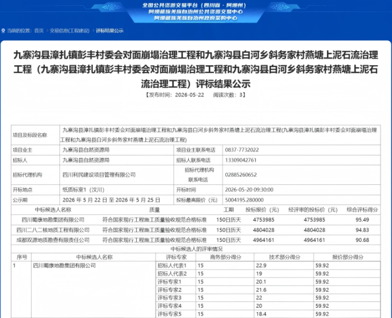Click technical score 18.4

tap(261, 314)
